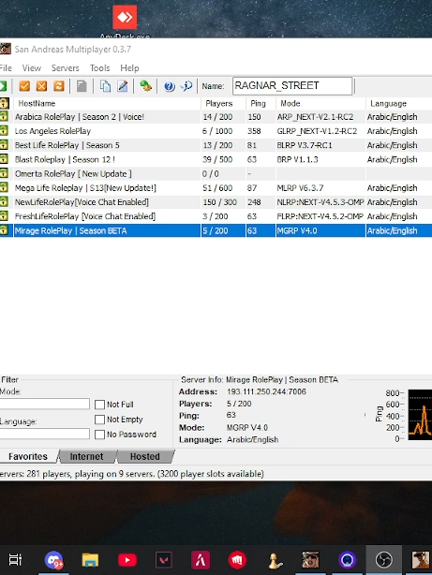
Task: Sort by the HostName column header
Action: pyautogui.click(x=107, y=103)
